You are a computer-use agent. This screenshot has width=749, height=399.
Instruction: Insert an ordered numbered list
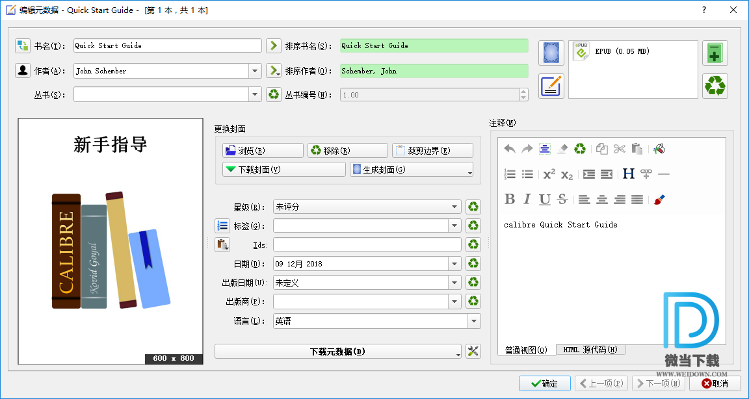pyautogui.click(x=510, y=174)
